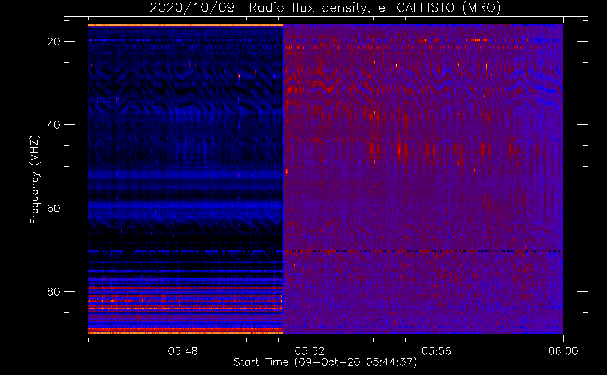The height and width of the screenshot is (375, 607).
Task: Select the 'Frequency (MHZ)' y-axis label
Action: 35,180
